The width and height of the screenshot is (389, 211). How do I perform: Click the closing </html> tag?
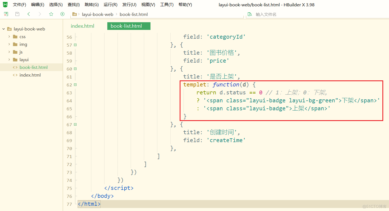89,204
